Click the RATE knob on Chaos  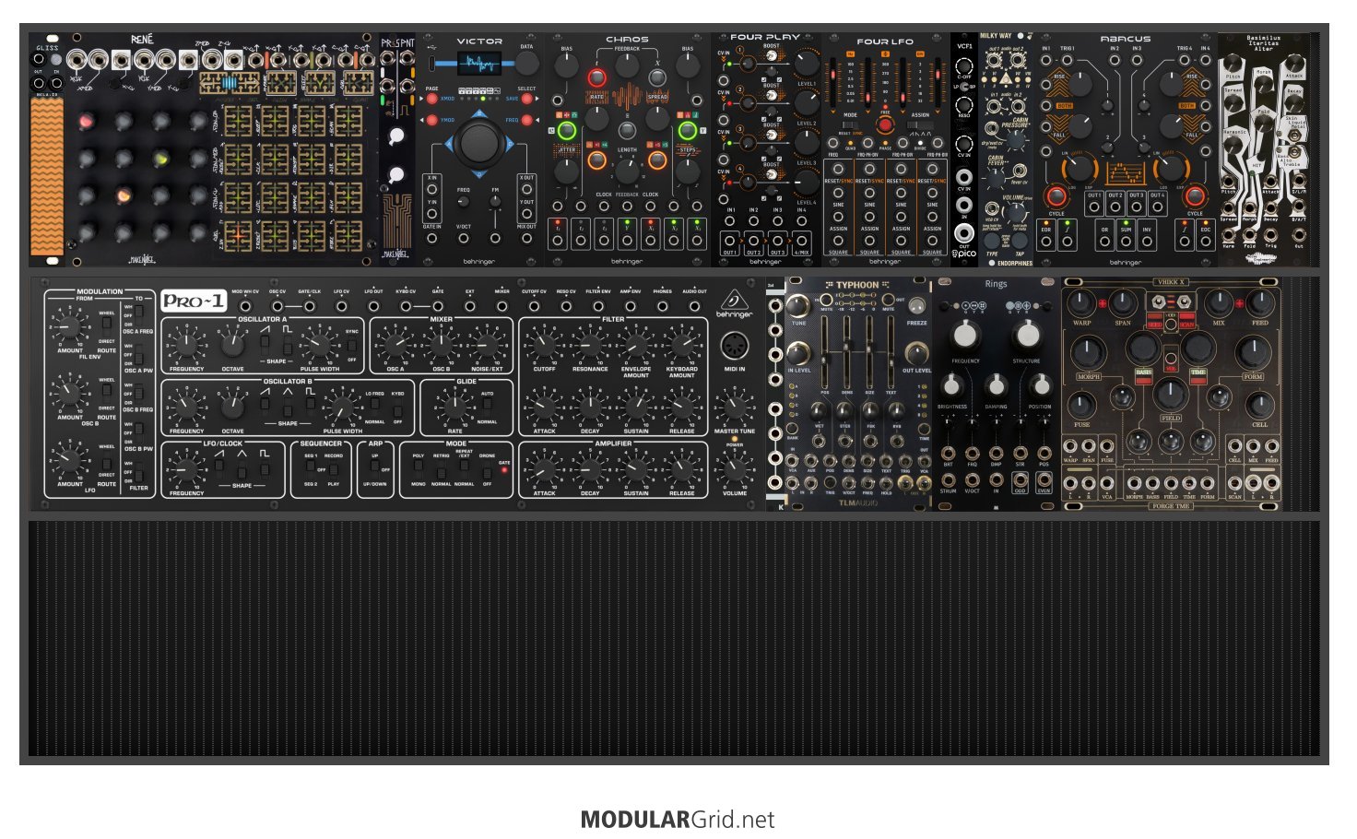597,117
